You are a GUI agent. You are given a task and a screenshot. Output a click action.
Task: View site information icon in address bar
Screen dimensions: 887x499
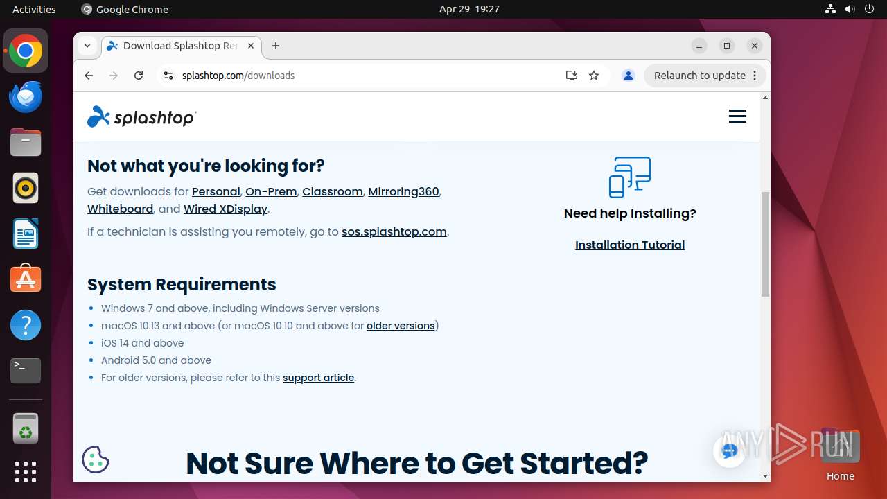(168, 76)
